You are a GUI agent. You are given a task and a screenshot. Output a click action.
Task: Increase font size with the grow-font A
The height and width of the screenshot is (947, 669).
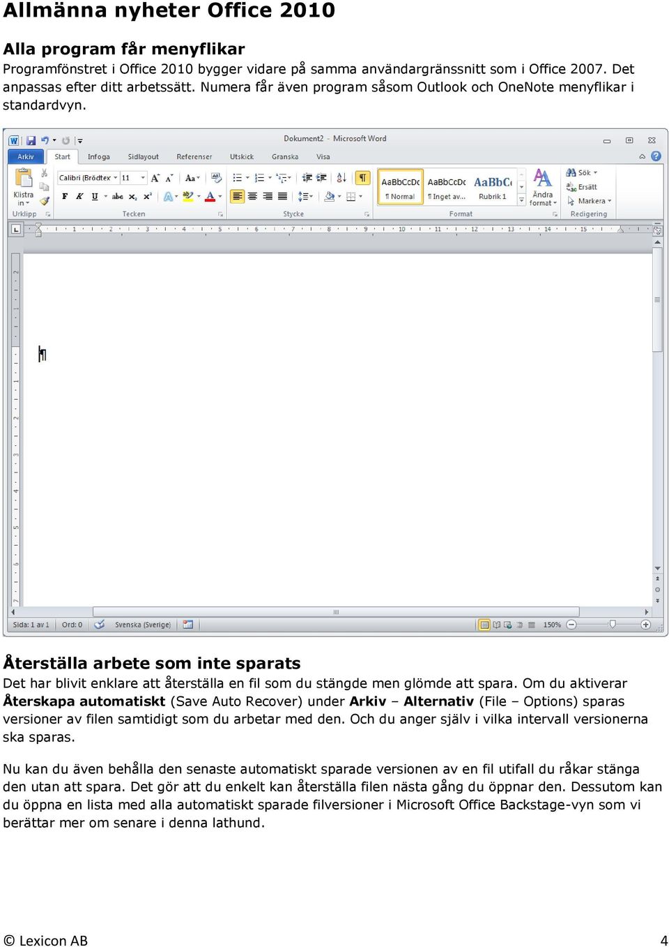[155, 178]
